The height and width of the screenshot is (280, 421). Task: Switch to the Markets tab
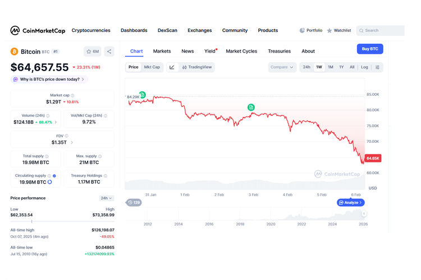pos(162,51)
